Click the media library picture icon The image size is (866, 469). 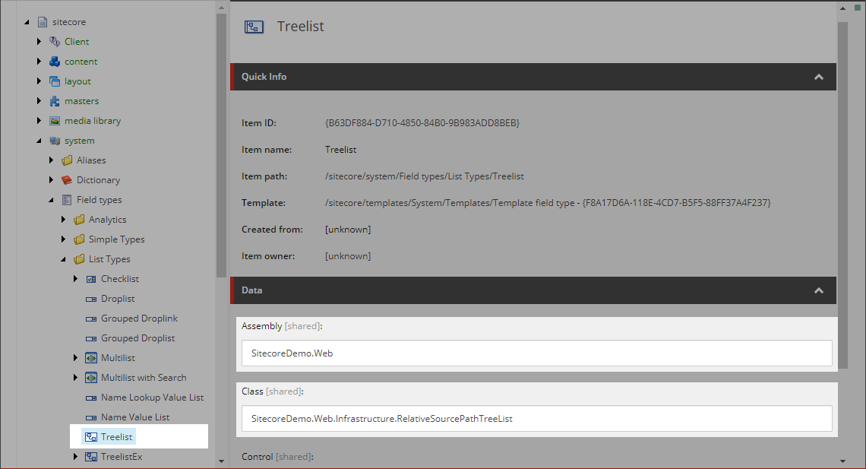55,121
